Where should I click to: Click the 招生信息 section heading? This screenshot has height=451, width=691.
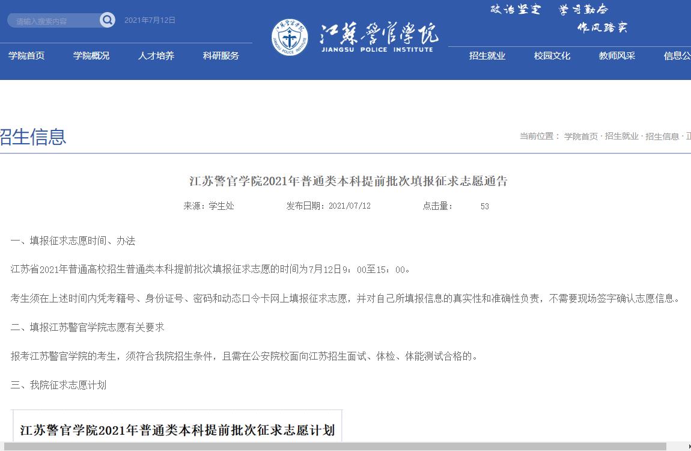tap(32, 137)
